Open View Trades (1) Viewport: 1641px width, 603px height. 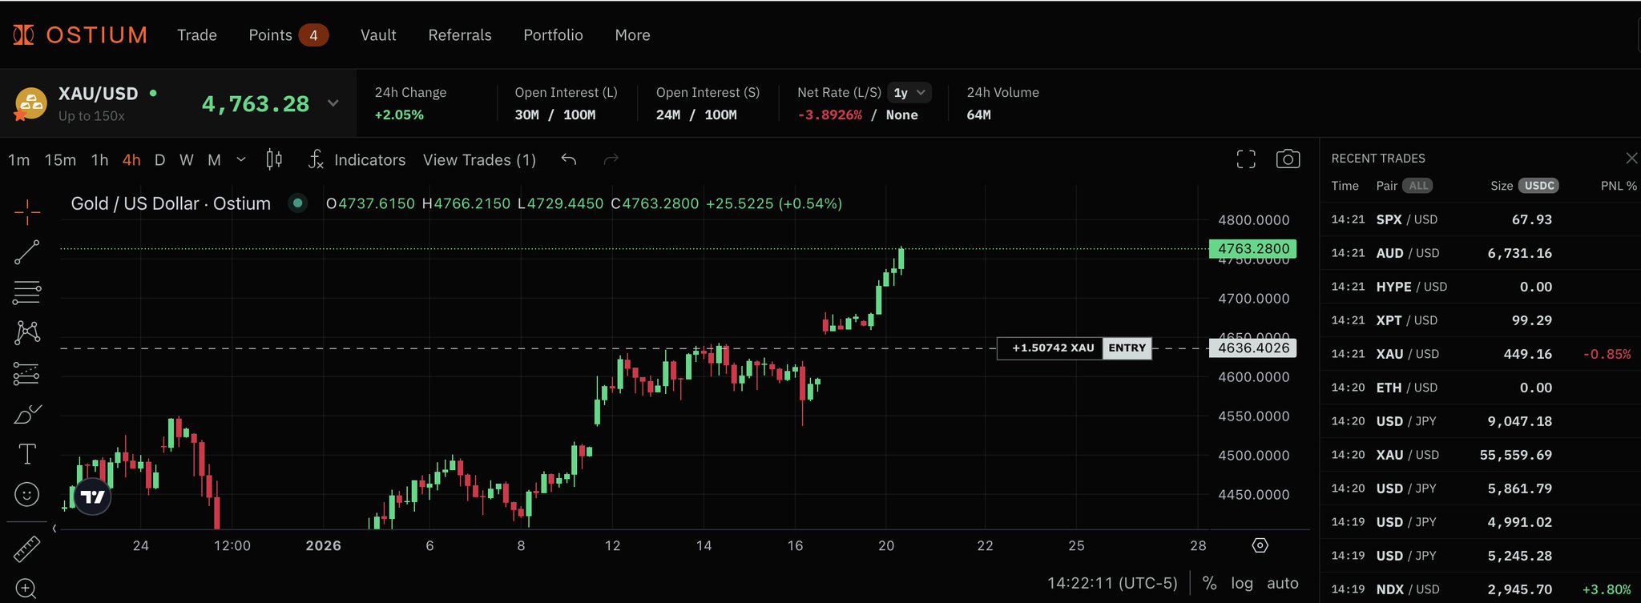pyautogui.click(x=479, y=160)
